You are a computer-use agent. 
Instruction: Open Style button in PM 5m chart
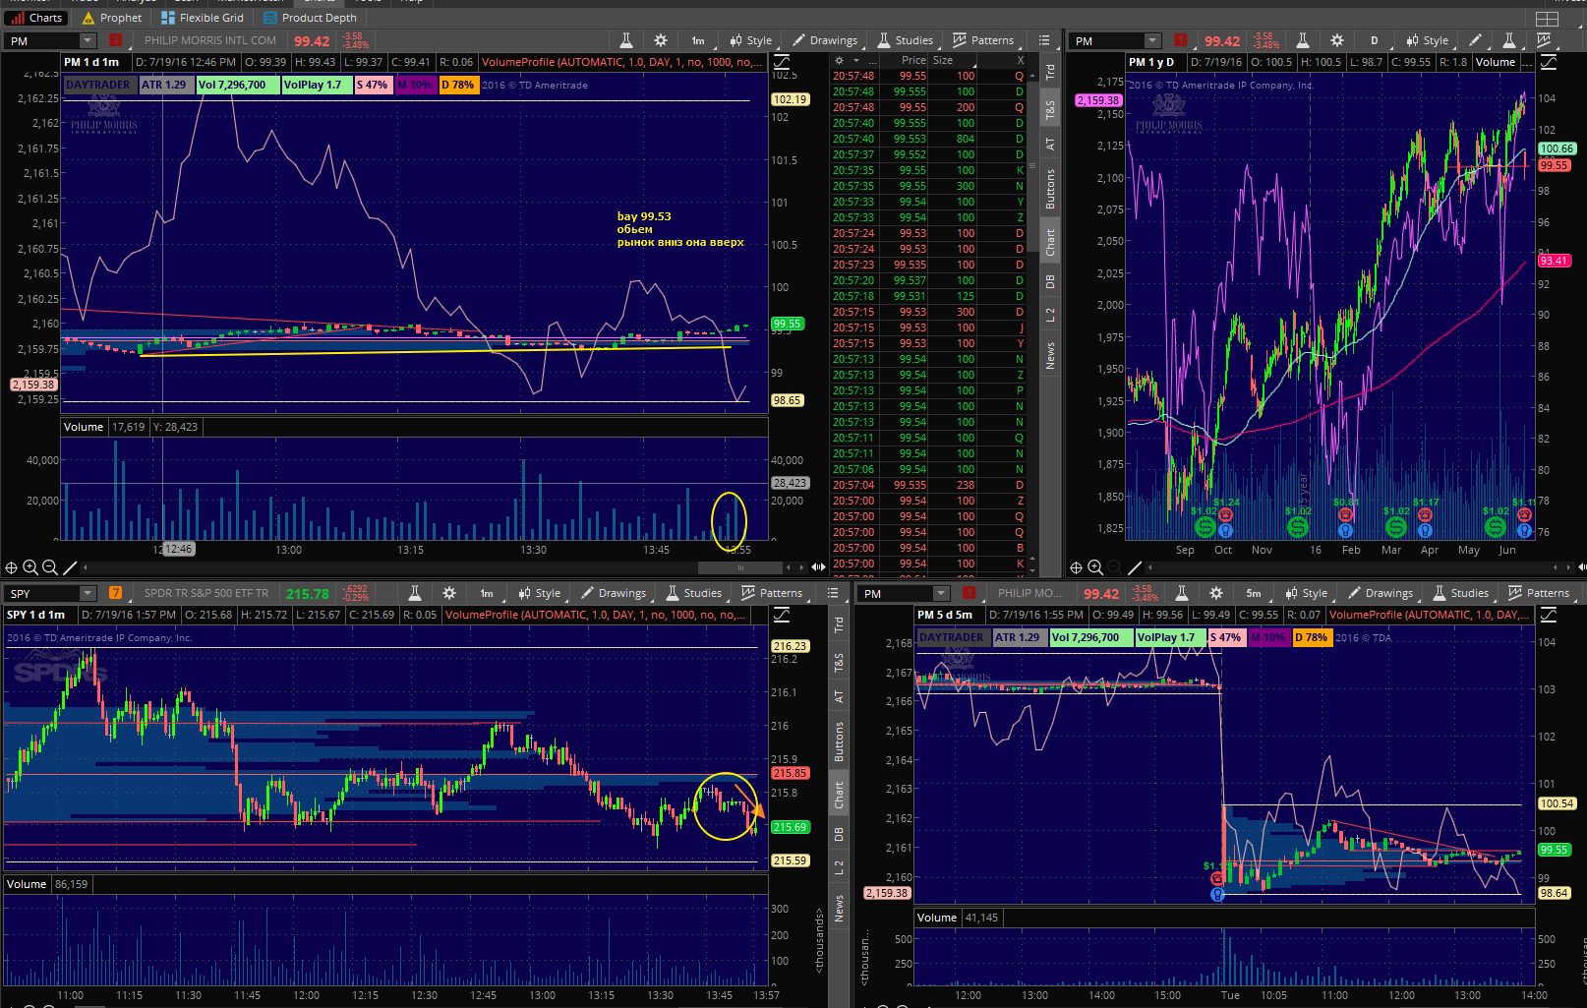click(x=1307, y=593)
